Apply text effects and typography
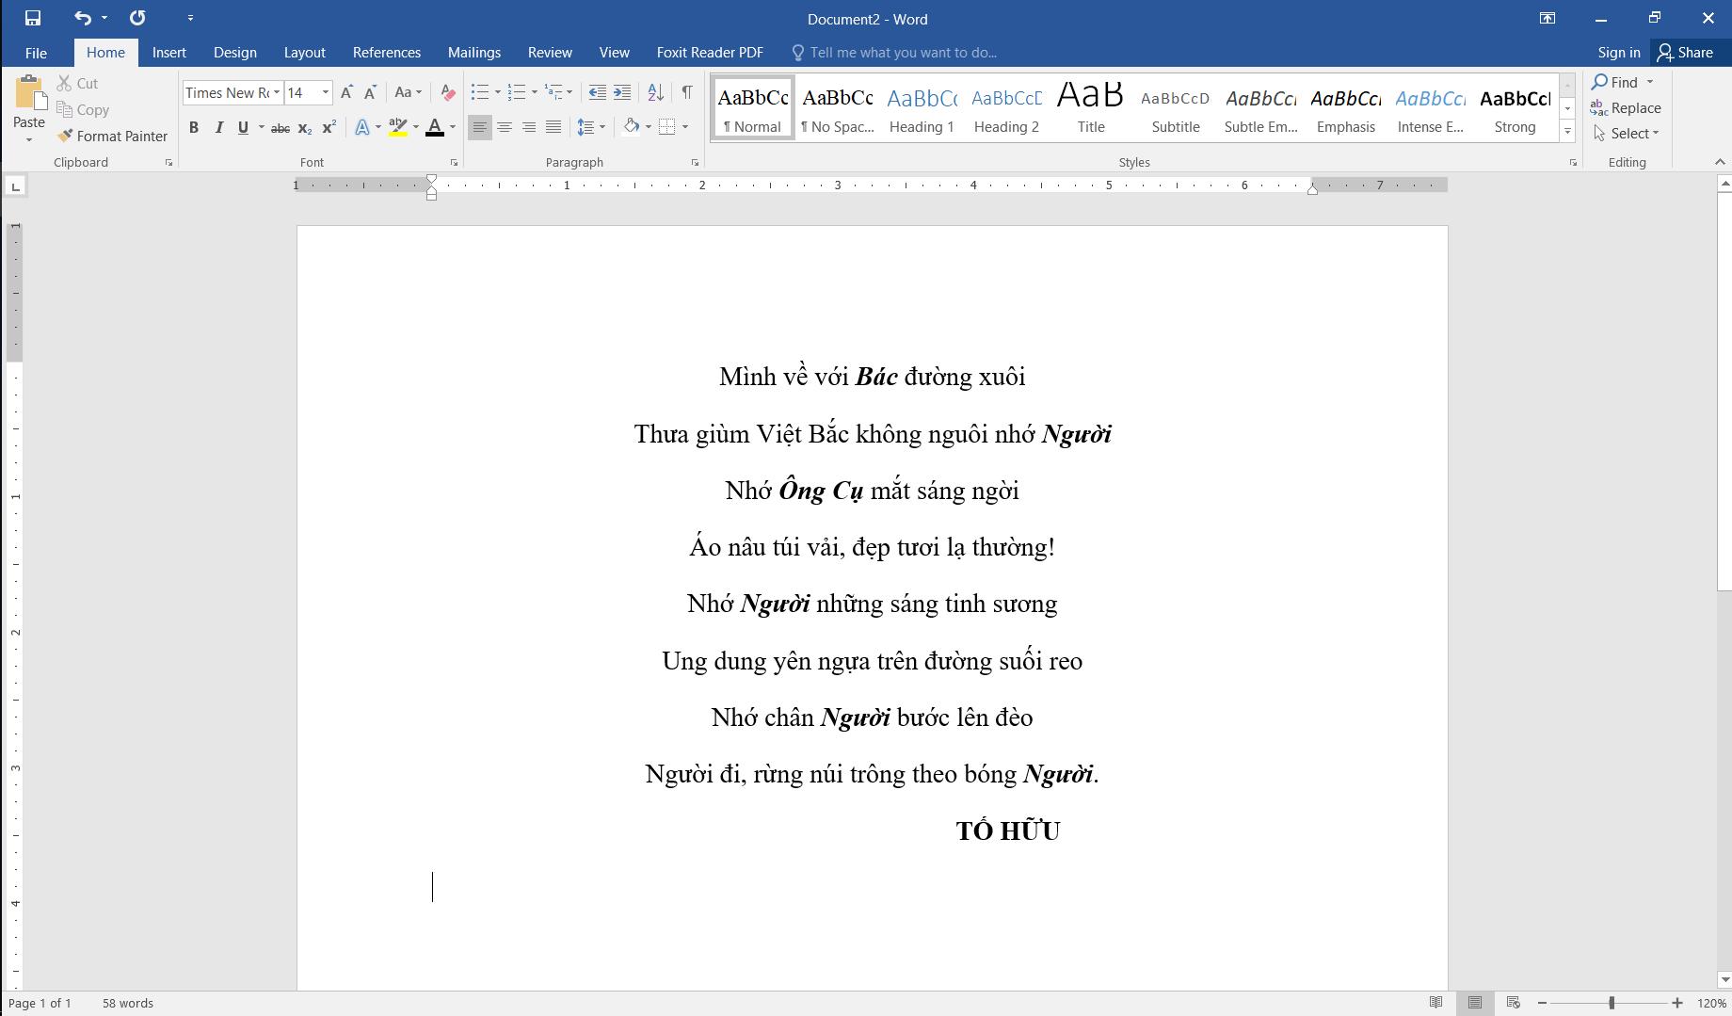The image size is (1732, 1016). click(362, 127)
